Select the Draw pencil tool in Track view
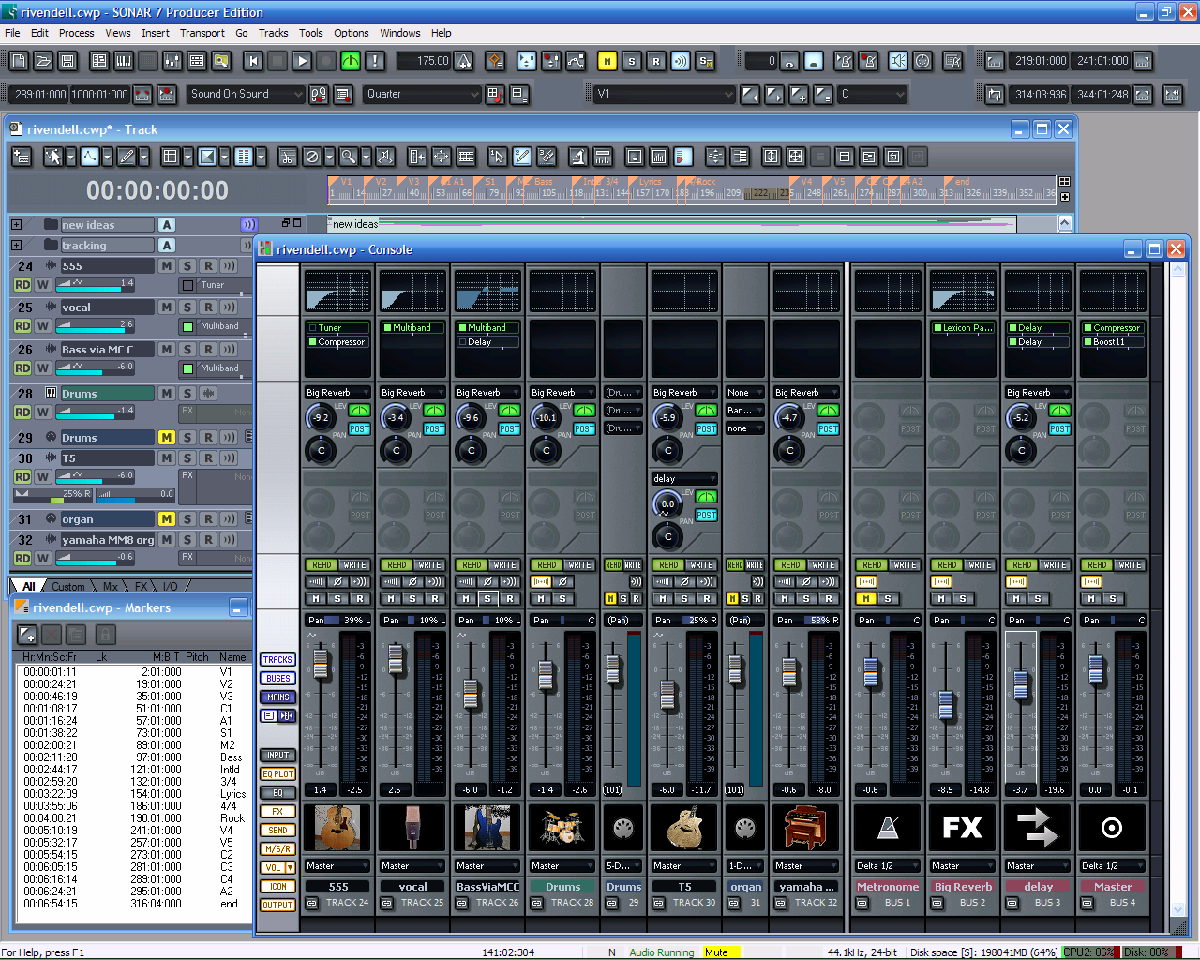This screenshot has width=1200, height=960. [x=127, y=157]
